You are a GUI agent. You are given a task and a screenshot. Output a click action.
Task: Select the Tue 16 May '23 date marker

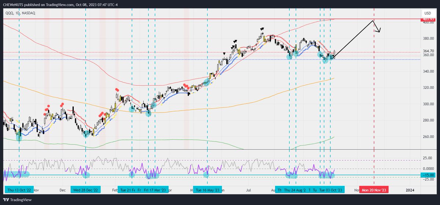coord(208,190)
